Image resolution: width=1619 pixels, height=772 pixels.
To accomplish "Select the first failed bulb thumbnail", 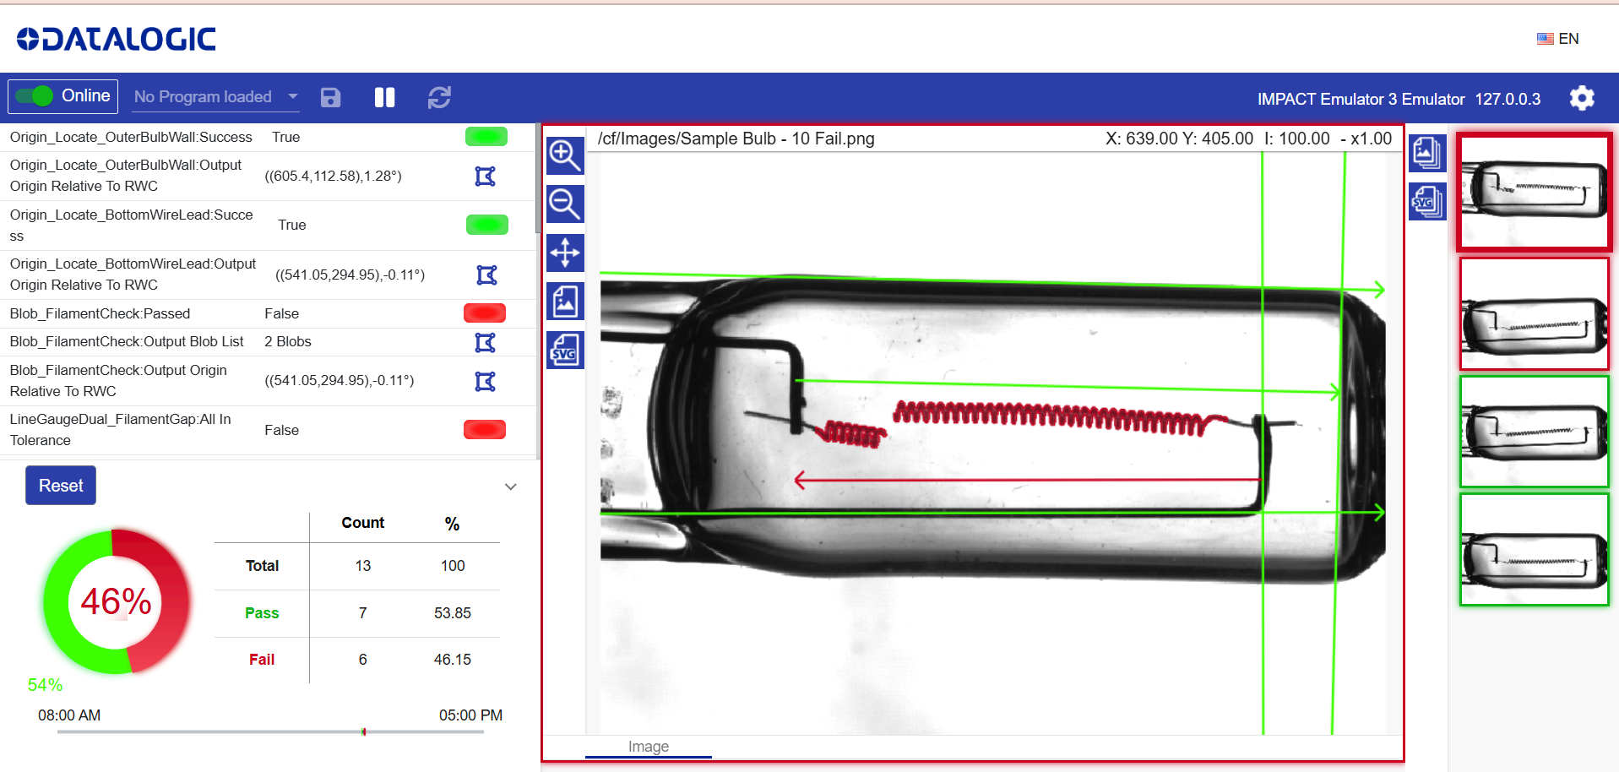I will coord(1534,192).
